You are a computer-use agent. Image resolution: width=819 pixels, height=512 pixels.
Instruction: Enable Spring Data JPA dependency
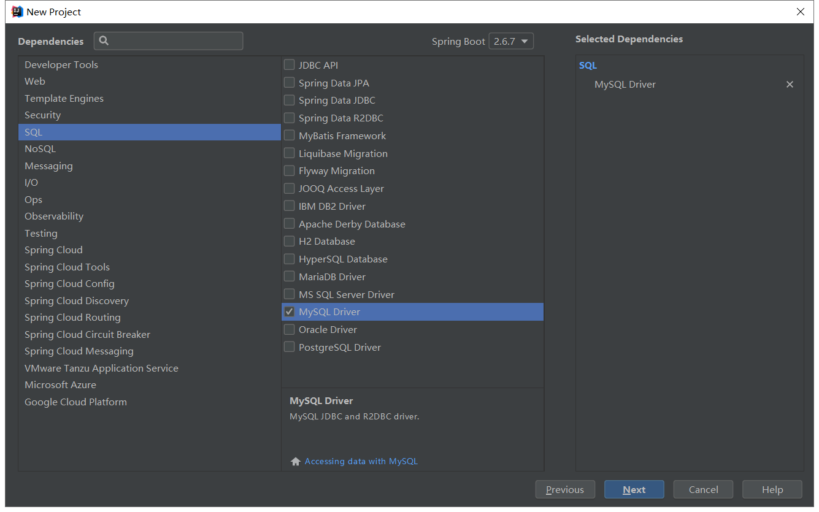[289, 82]
